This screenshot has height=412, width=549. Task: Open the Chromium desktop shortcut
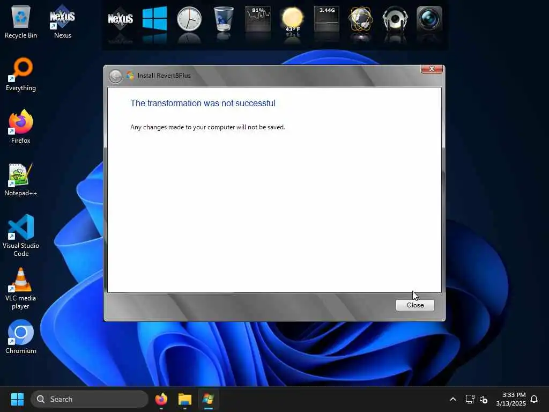(21, 337)
